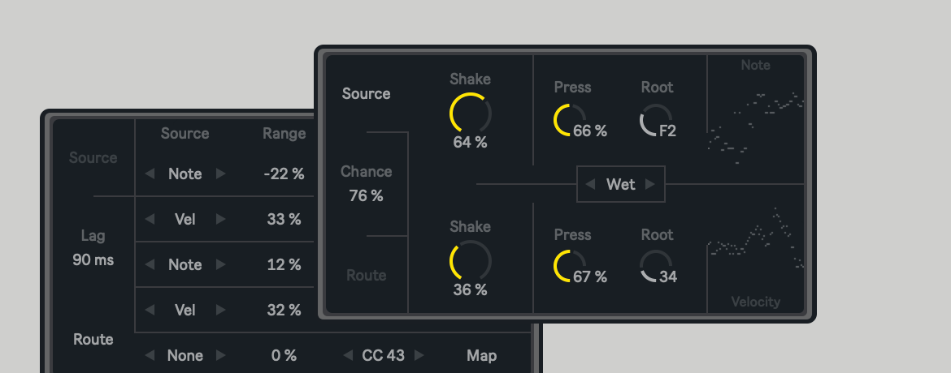Click the Press knob showing 66 %
The height and width of the screenshot is (373, 951).
[570, 120]
